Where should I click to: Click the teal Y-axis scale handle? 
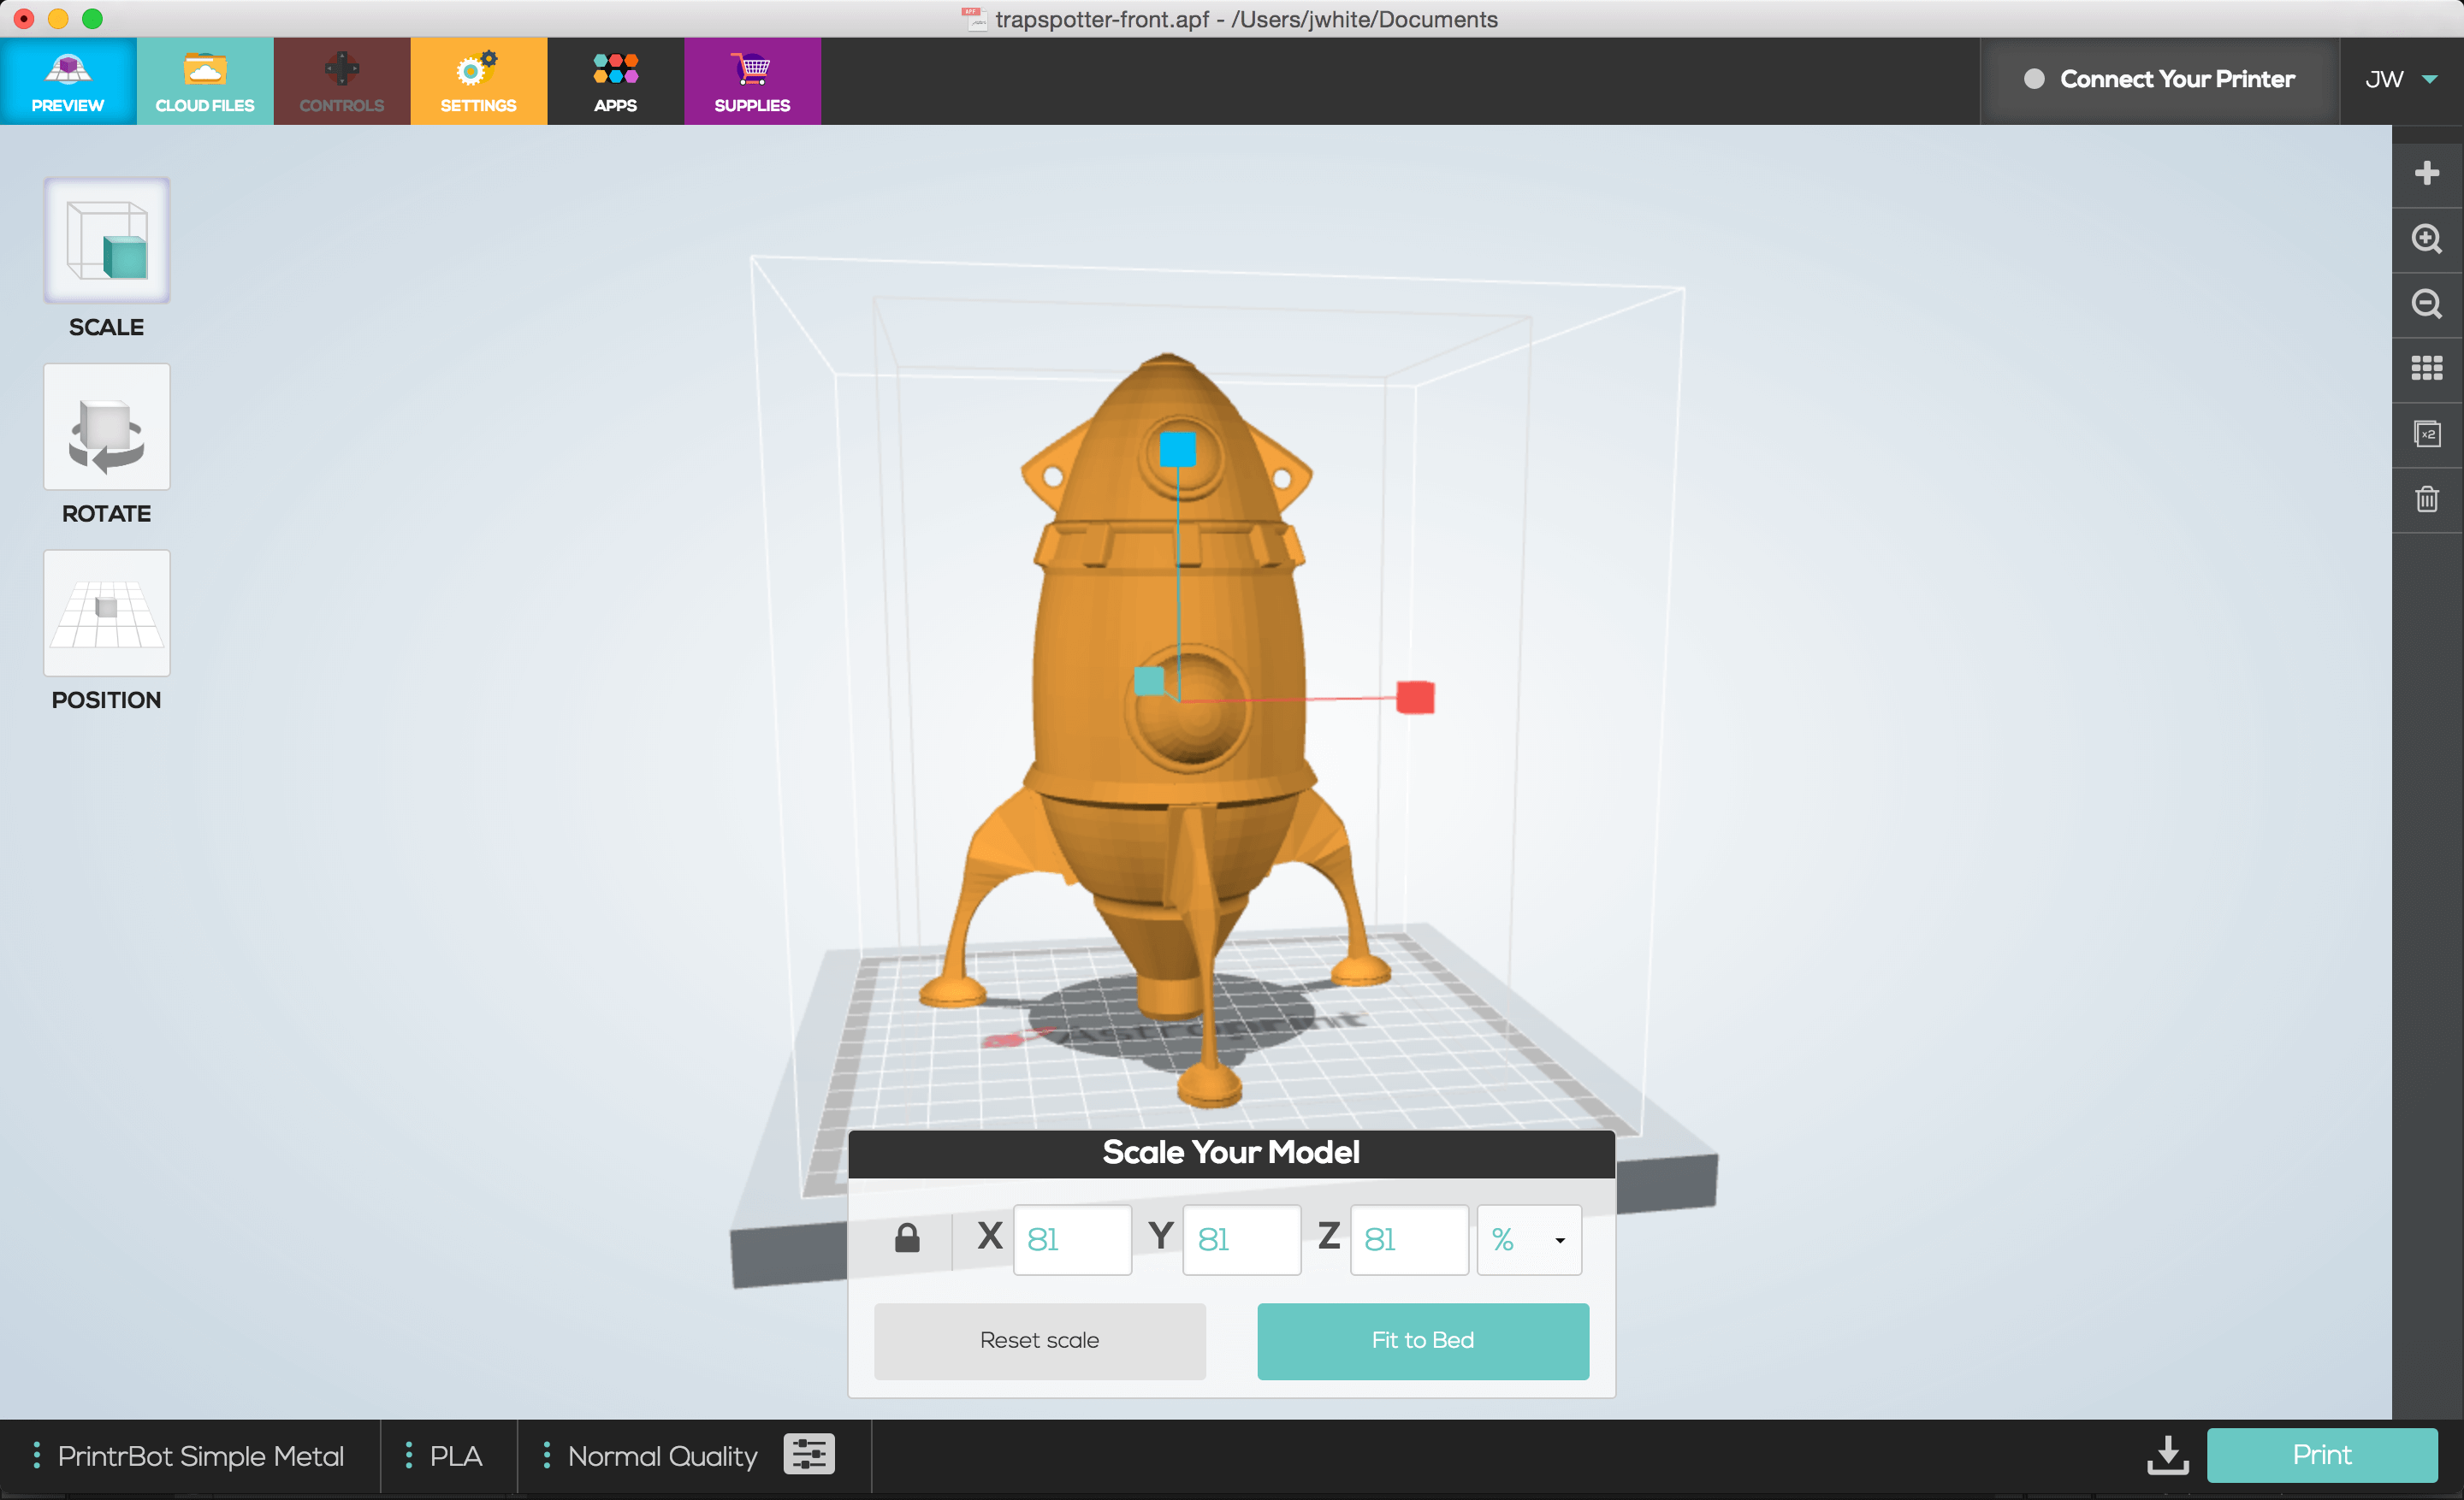1149,681
